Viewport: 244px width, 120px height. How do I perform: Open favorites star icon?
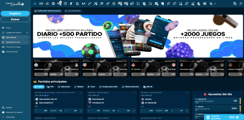(x=47, y=3)
